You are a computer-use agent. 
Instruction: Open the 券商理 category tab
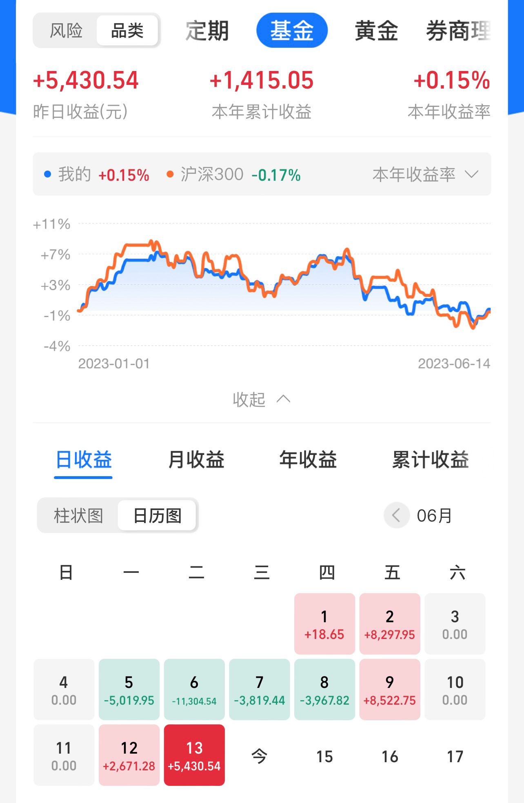458,31
